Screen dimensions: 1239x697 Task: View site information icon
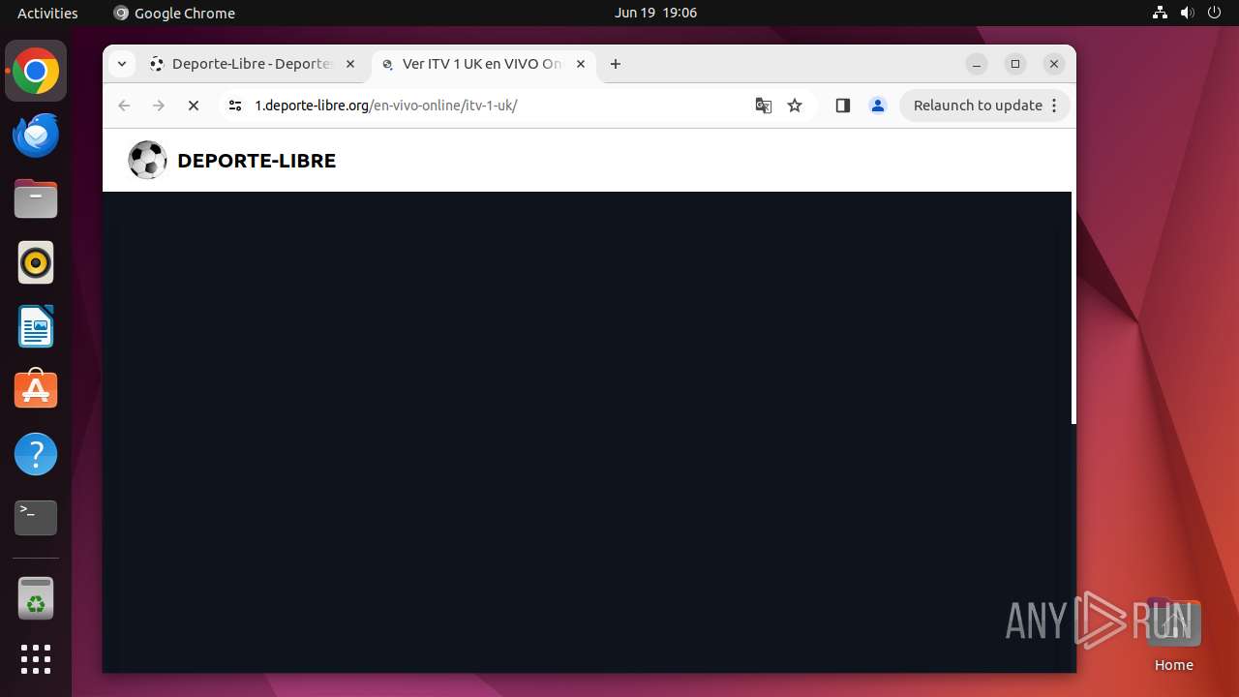[x=234, y=106]
